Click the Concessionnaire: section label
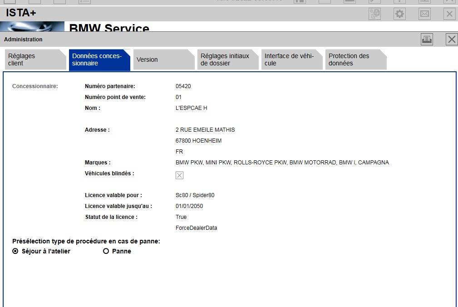 [x=35, y=86]
